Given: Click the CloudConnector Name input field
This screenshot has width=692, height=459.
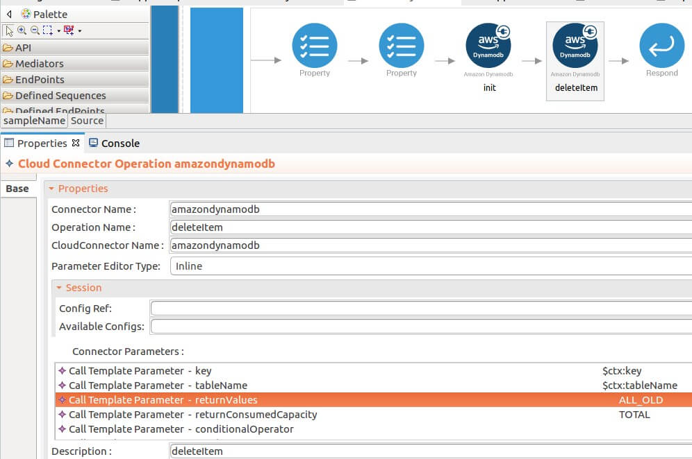Looking at the screenshot, I should 431,245.
